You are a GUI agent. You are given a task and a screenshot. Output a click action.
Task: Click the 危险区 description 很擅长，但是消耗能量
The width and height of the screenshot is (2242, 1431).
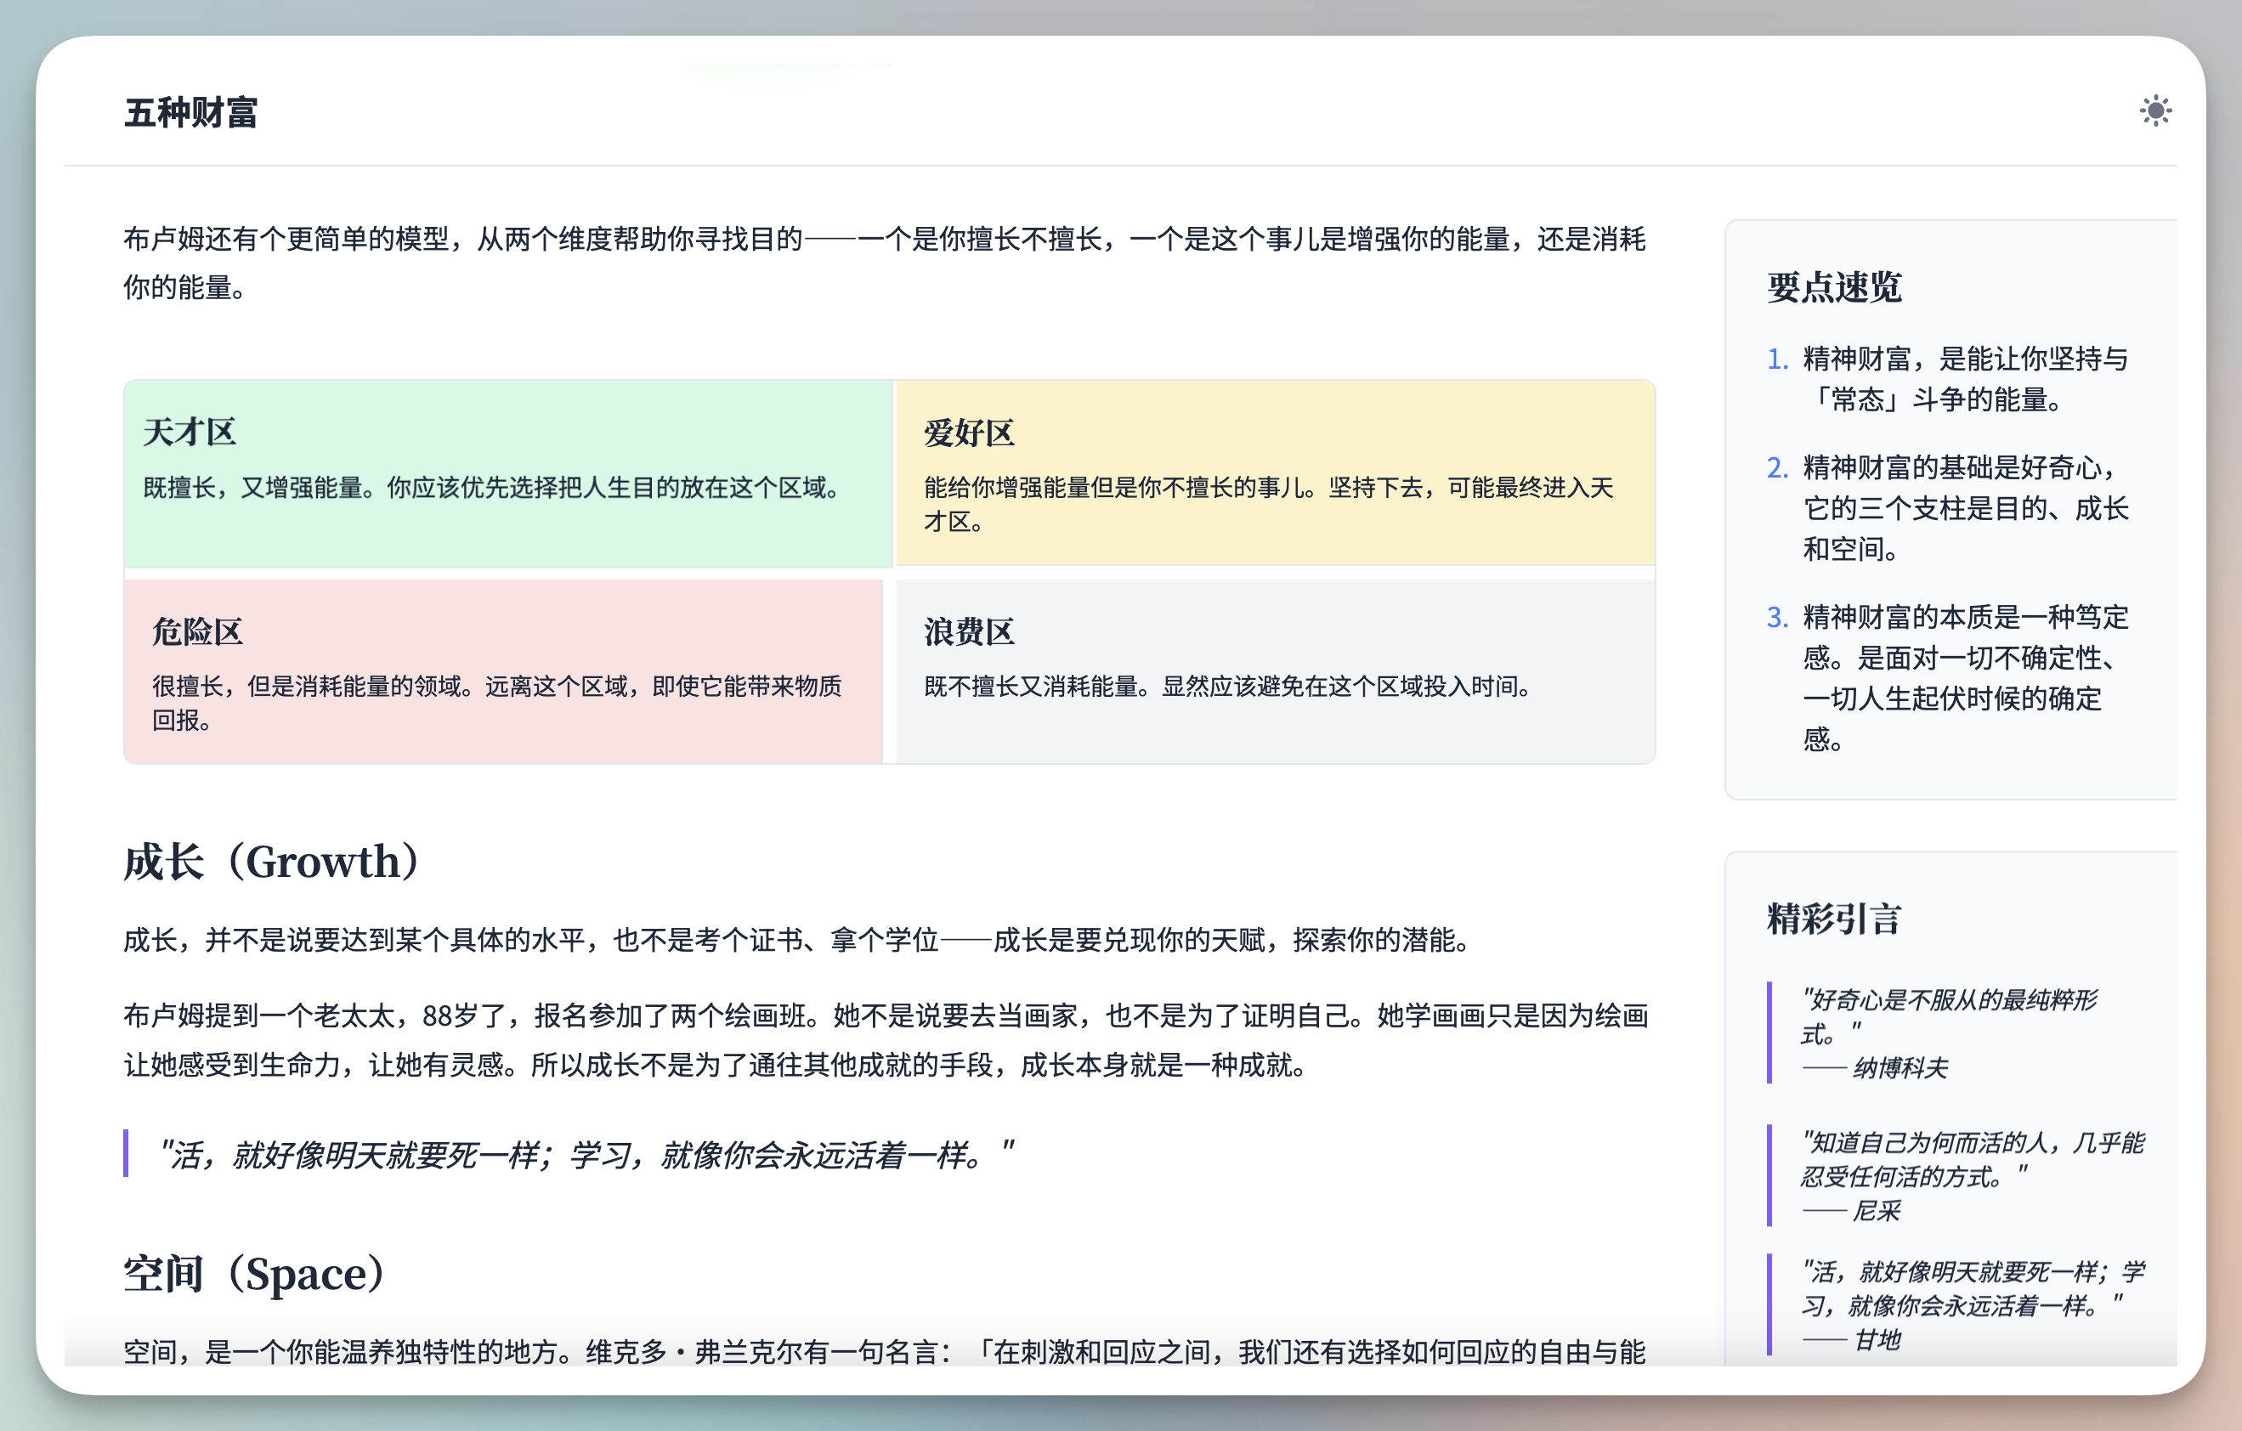(497, 703)
